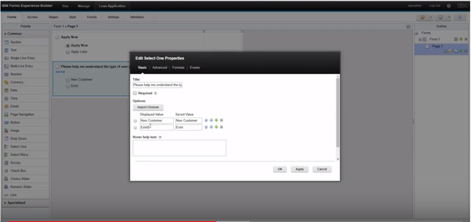Open the Style tab

(73, 17)
